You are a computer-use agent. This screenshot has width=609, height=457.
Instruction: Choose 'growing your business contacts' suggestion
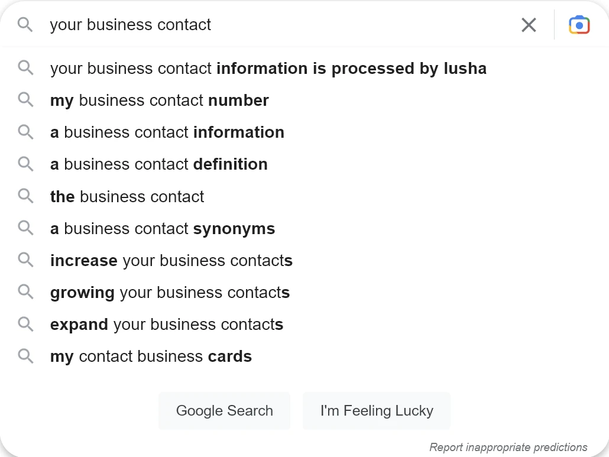170,292
